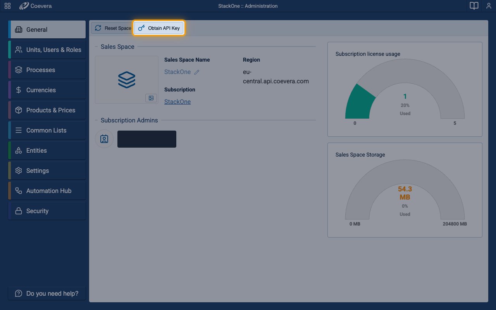This screenshot has height=310, width=496.
Task: Click the Reset Space button
Action: coord(112,28)
